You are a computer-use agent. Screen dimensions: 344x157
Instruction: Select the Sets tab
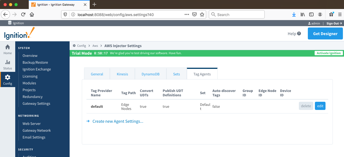176,74
